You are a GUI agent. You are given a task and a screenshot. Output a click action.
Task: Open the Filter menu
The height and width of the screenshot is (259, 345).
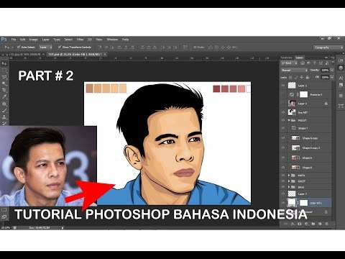tap(80, 40)
